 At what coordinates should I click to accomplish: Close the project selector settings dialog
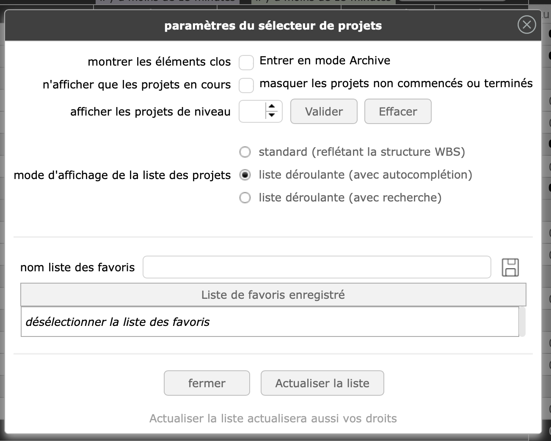coord(526,25)
